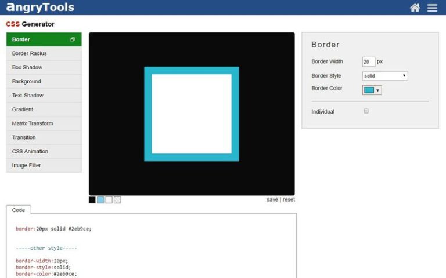
Task: Open the Border Color picker dropdown
Action: tap(372, 90)
